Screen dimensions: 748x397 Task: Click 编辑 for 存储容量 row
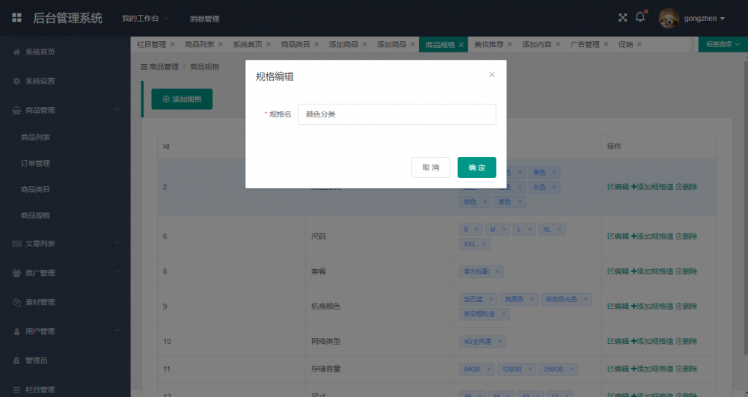(618, 369)
